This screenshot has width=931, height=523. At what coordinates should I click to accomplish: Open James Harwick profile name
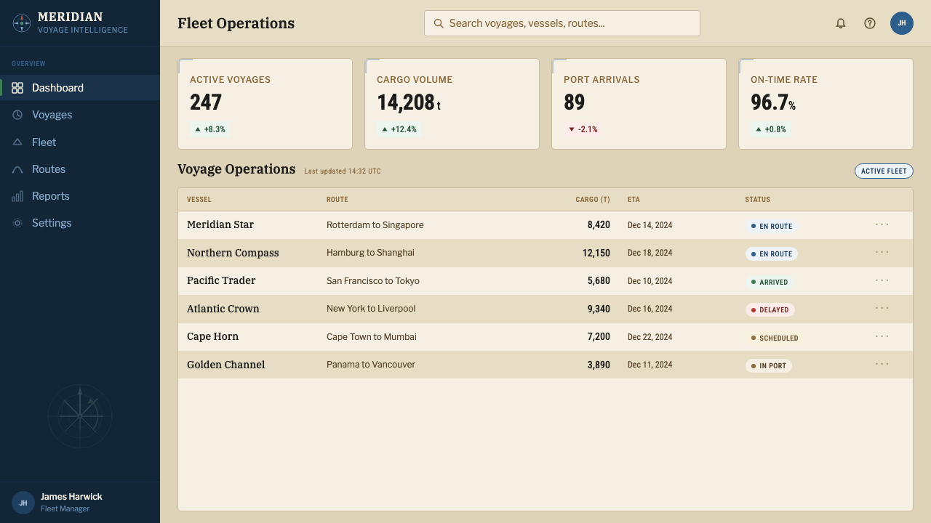point(71,497)
